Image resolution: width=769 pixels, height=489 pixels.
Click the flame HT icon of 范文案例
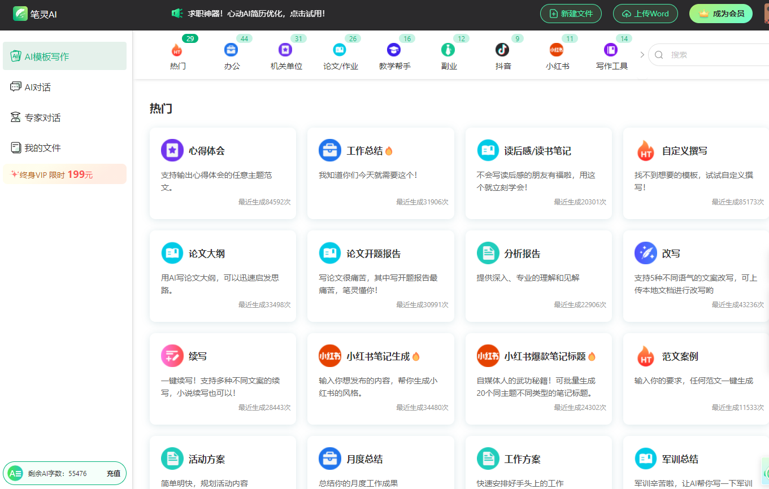pyautogui.click(x=645, y=356)
